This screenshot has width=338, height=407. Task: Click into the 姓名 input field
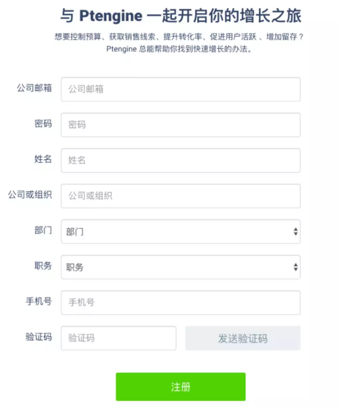pyautogui.click(x=180, y=160)
